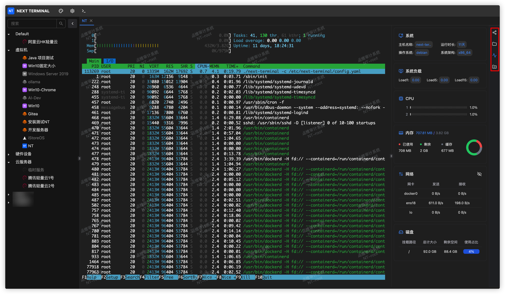Click the 内存 memory icon
The width and height of the screenshot is (505, 294).
[401, 133]
